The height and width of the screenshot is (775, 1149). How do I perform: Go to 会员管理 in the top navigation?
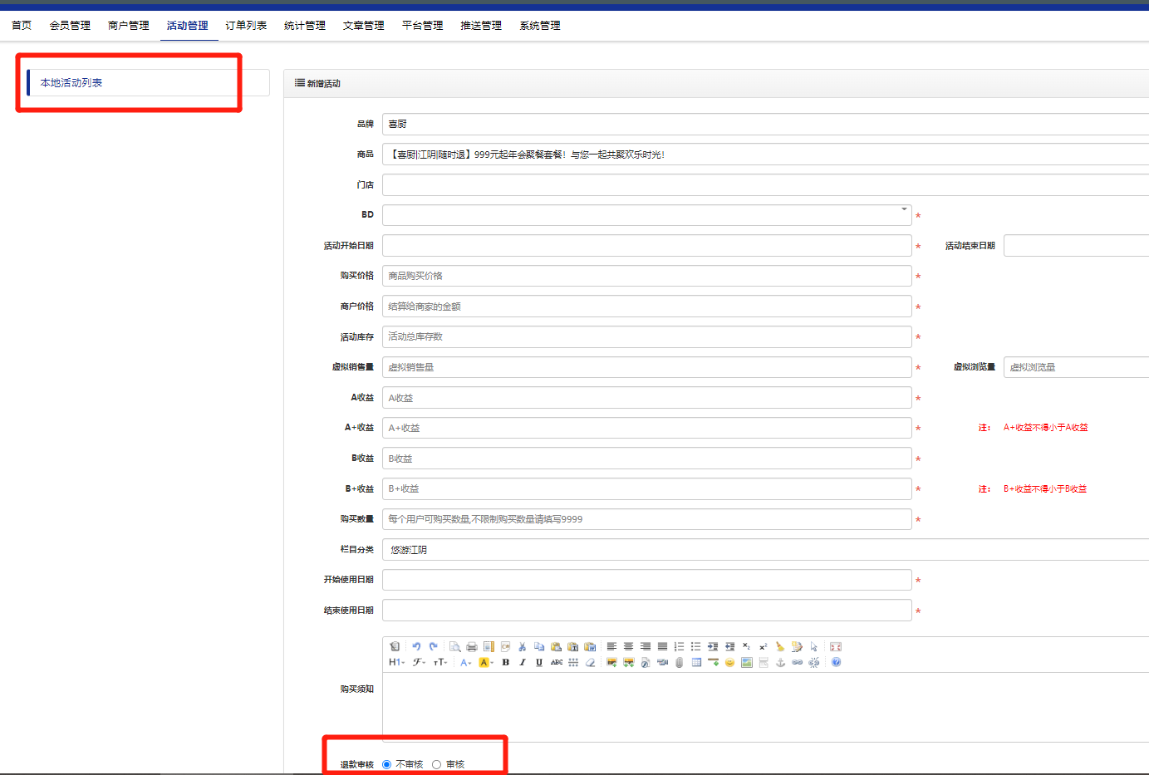[70, 26]
